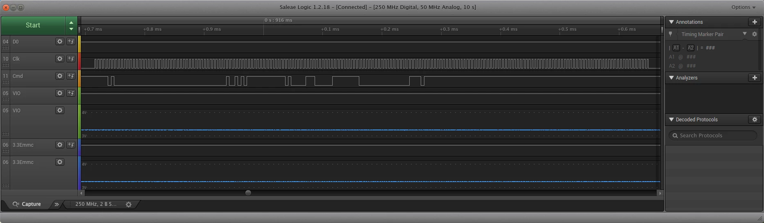Click the horizontal scrollbar thumb
Image resolution: width=764 pixels, height=223 pixels.
click(248, 193)
